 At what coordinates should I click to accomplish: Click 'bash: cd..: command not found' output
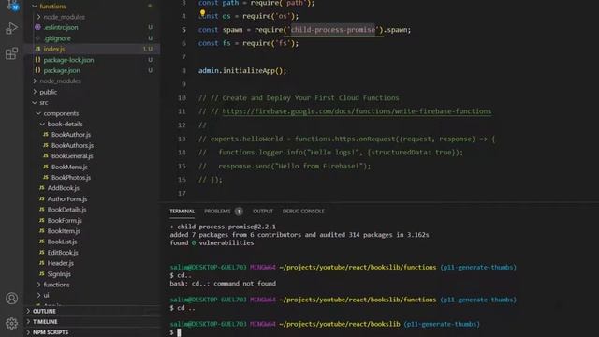point(223,284)
